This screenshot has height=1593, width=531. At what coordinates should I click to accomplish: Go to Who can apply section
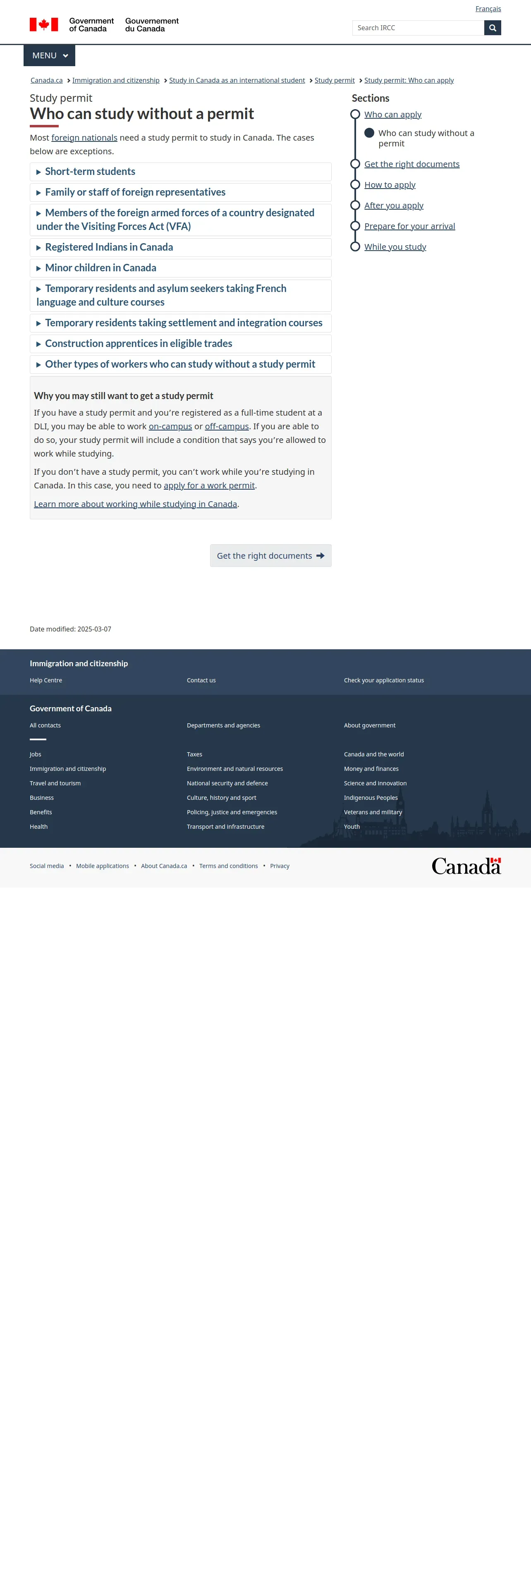[x=392, y=115]
